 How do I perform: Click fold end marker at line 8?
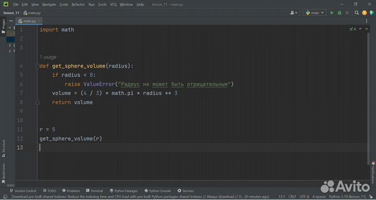[x=38, y=102]
